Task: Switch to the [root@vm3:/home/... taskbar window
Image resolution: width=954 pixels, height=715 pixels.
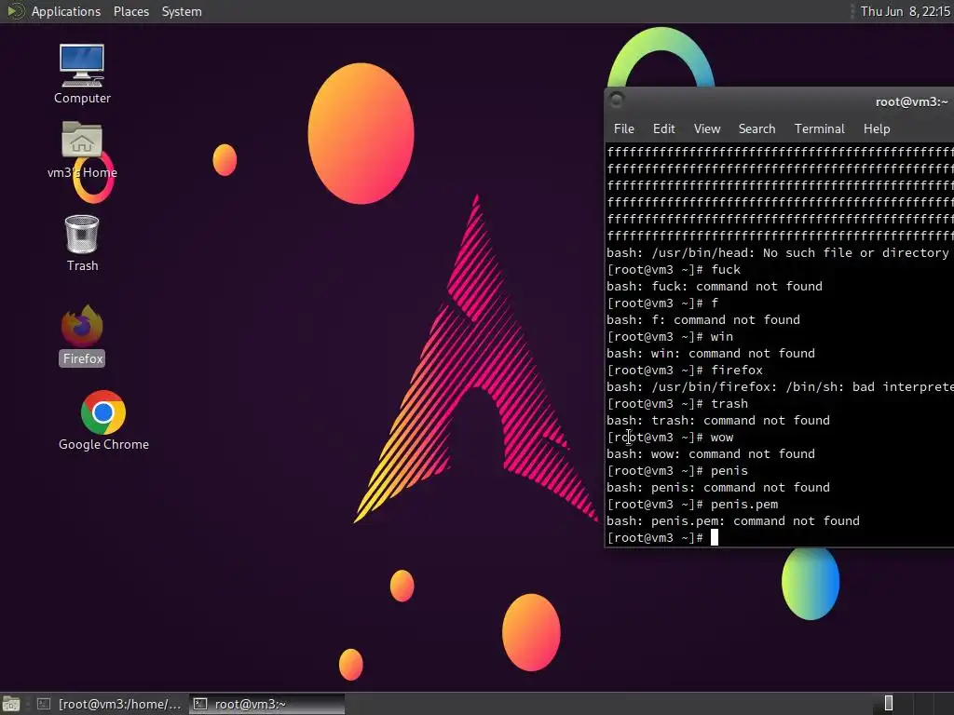Action: click(110, 704)
